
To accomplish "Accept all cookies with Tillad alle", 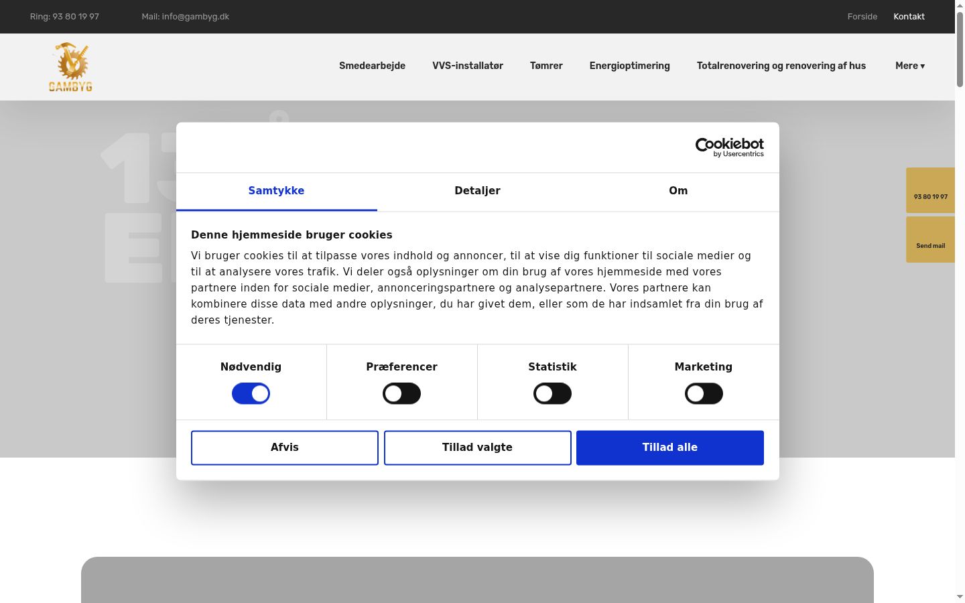I will click(x=670, y=448).
